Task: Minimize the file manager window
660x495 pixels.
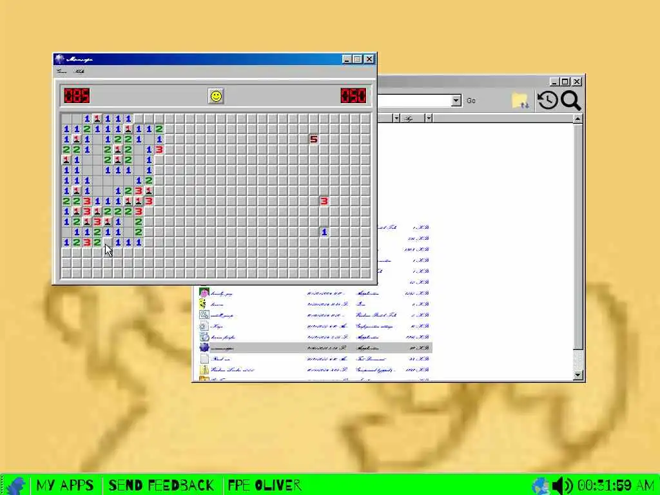Action: tap(554, 82)
